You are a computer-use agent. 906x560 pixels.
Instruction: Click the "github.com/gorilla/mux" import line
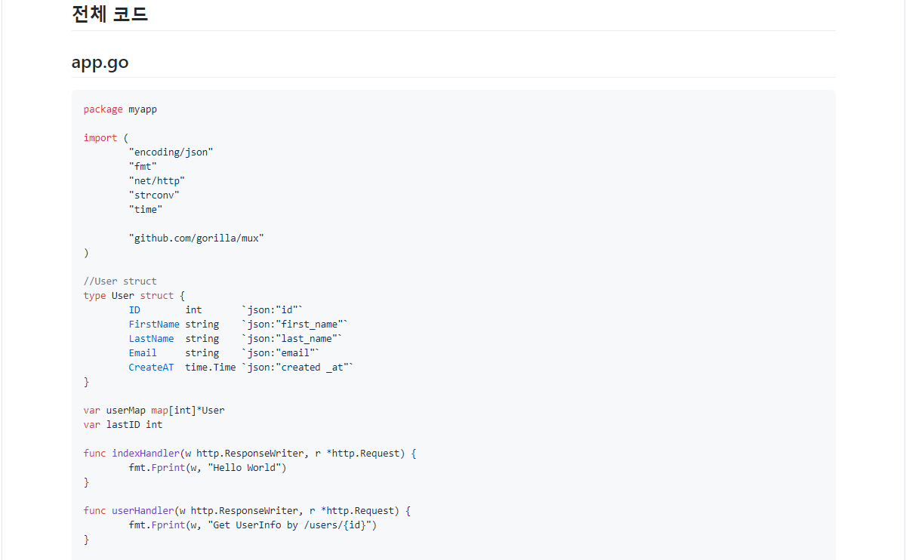pos(196,238)
